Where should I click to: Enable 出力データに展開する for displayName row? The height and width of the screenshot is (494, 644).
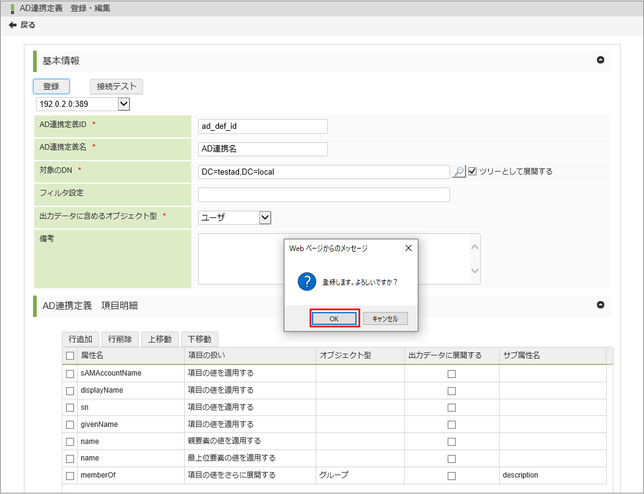451,391
